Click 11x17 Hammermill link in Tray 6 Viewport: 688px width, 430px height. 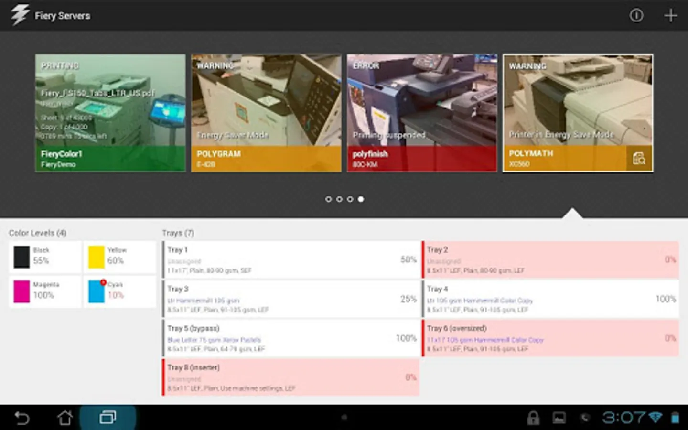(485, 340)
